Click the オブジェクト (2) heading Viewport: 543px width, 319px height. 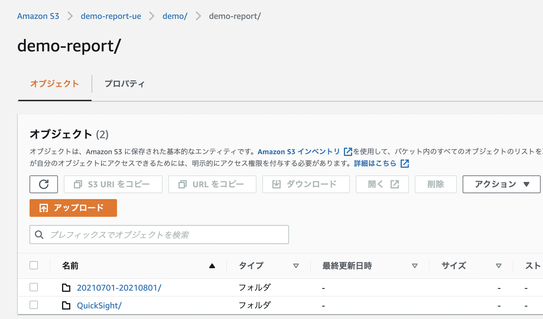69,134
